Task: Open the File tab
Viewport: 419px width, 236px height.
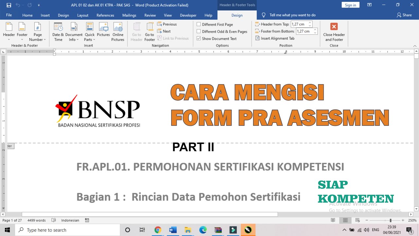Action: (9, 15)
